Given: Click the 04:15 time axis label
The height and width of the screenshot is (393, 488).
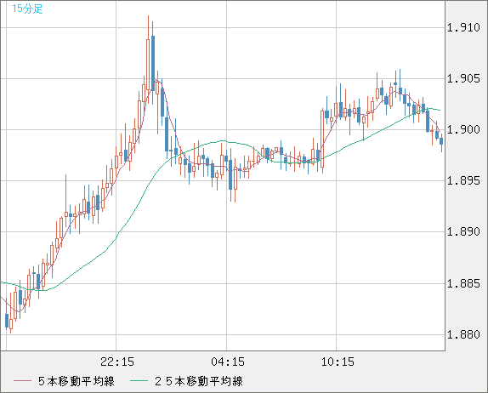Looking at the screenshot, I should click(228, 362).
